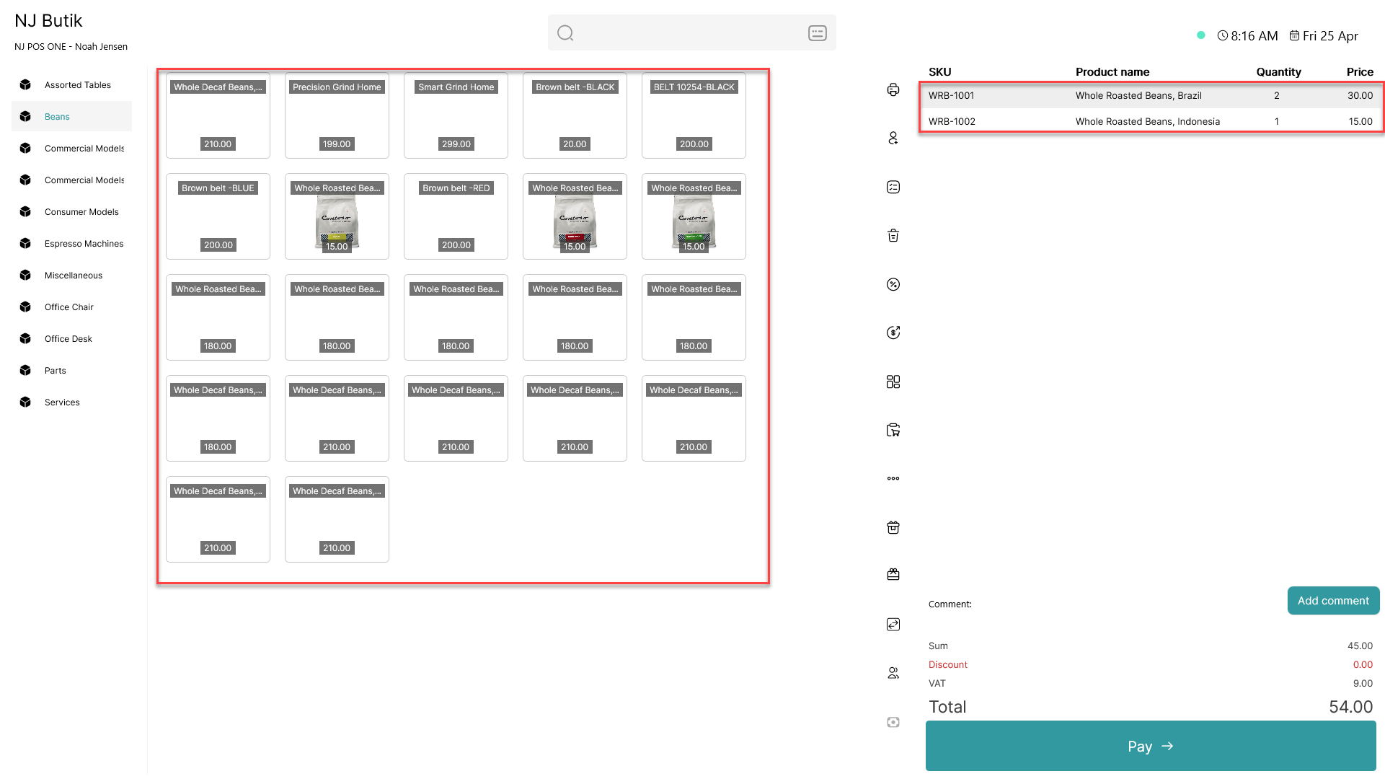This screenshot has width=1385, height=779.
Task: Click the dollar refund arrow icon
Action: click(893, 333)
